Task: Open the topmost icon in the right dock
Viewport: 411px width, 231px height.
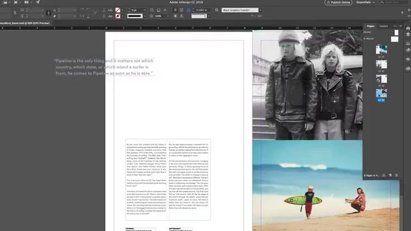Action: 408,28
